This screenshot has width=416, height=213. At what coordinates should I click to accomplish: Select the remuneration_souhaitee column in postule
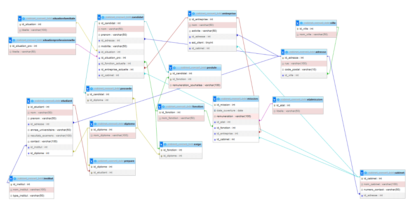[196, 85]
